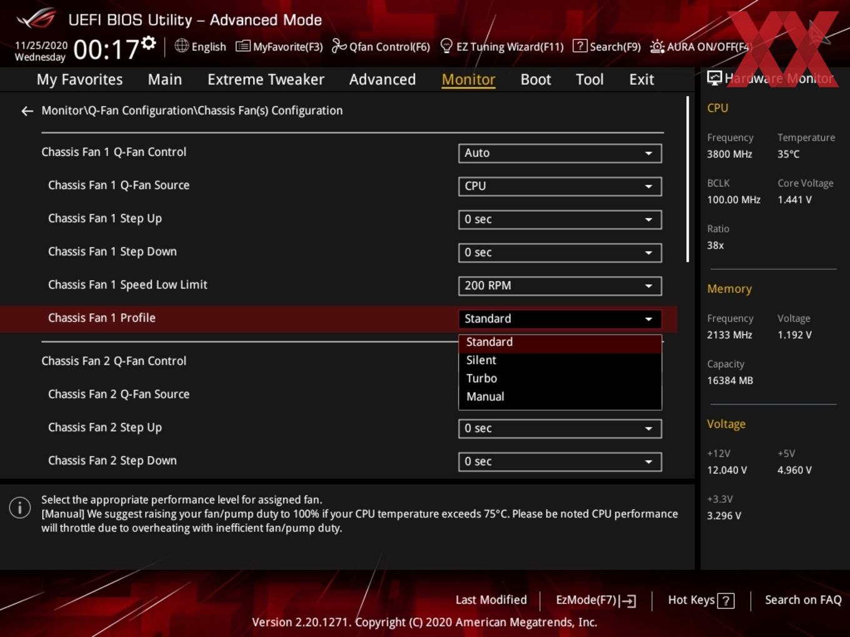The image size is (850, 637).
Task: Click Search on FAQ link
Action: (x=803, y=600)
